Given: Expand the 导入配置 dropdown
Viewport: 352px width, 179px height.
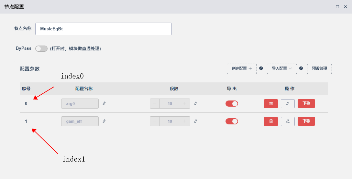Looking at the screenshot, I should tap(282, 68).
